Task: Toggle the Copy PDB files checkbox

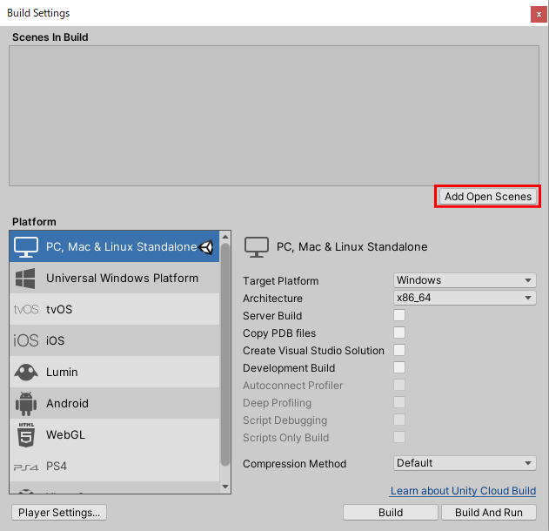Action: pos(399,333)
